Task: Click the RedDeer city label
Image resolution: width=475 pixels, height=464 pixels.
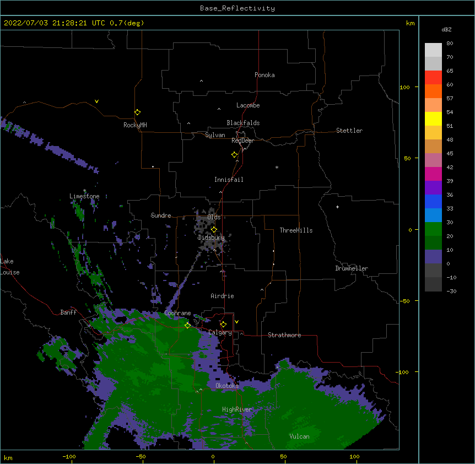Action: pyautogui.click(x=242, y=141)
